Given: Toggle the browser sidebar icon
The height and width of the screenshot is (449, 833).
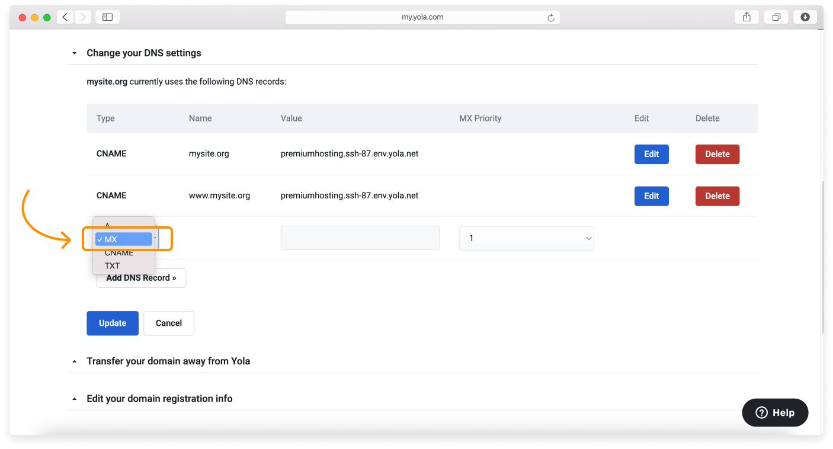Looking at the screenshot, I should (x=107, y=17).
